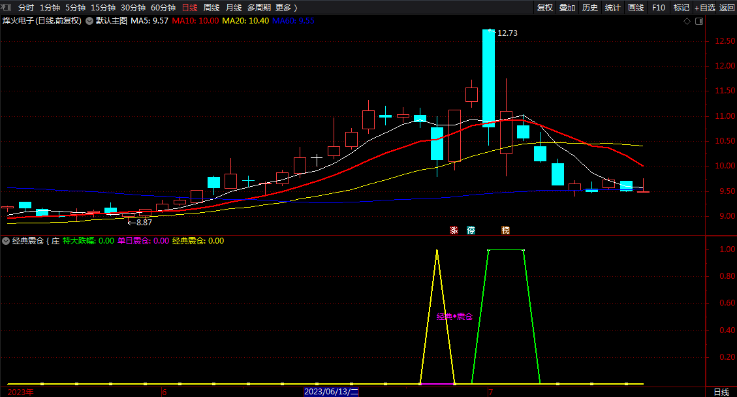Click the yellow 经典震仓: 0.00 label
The width and height of the screenshot is (737, 397).
[x=198, y=241]
